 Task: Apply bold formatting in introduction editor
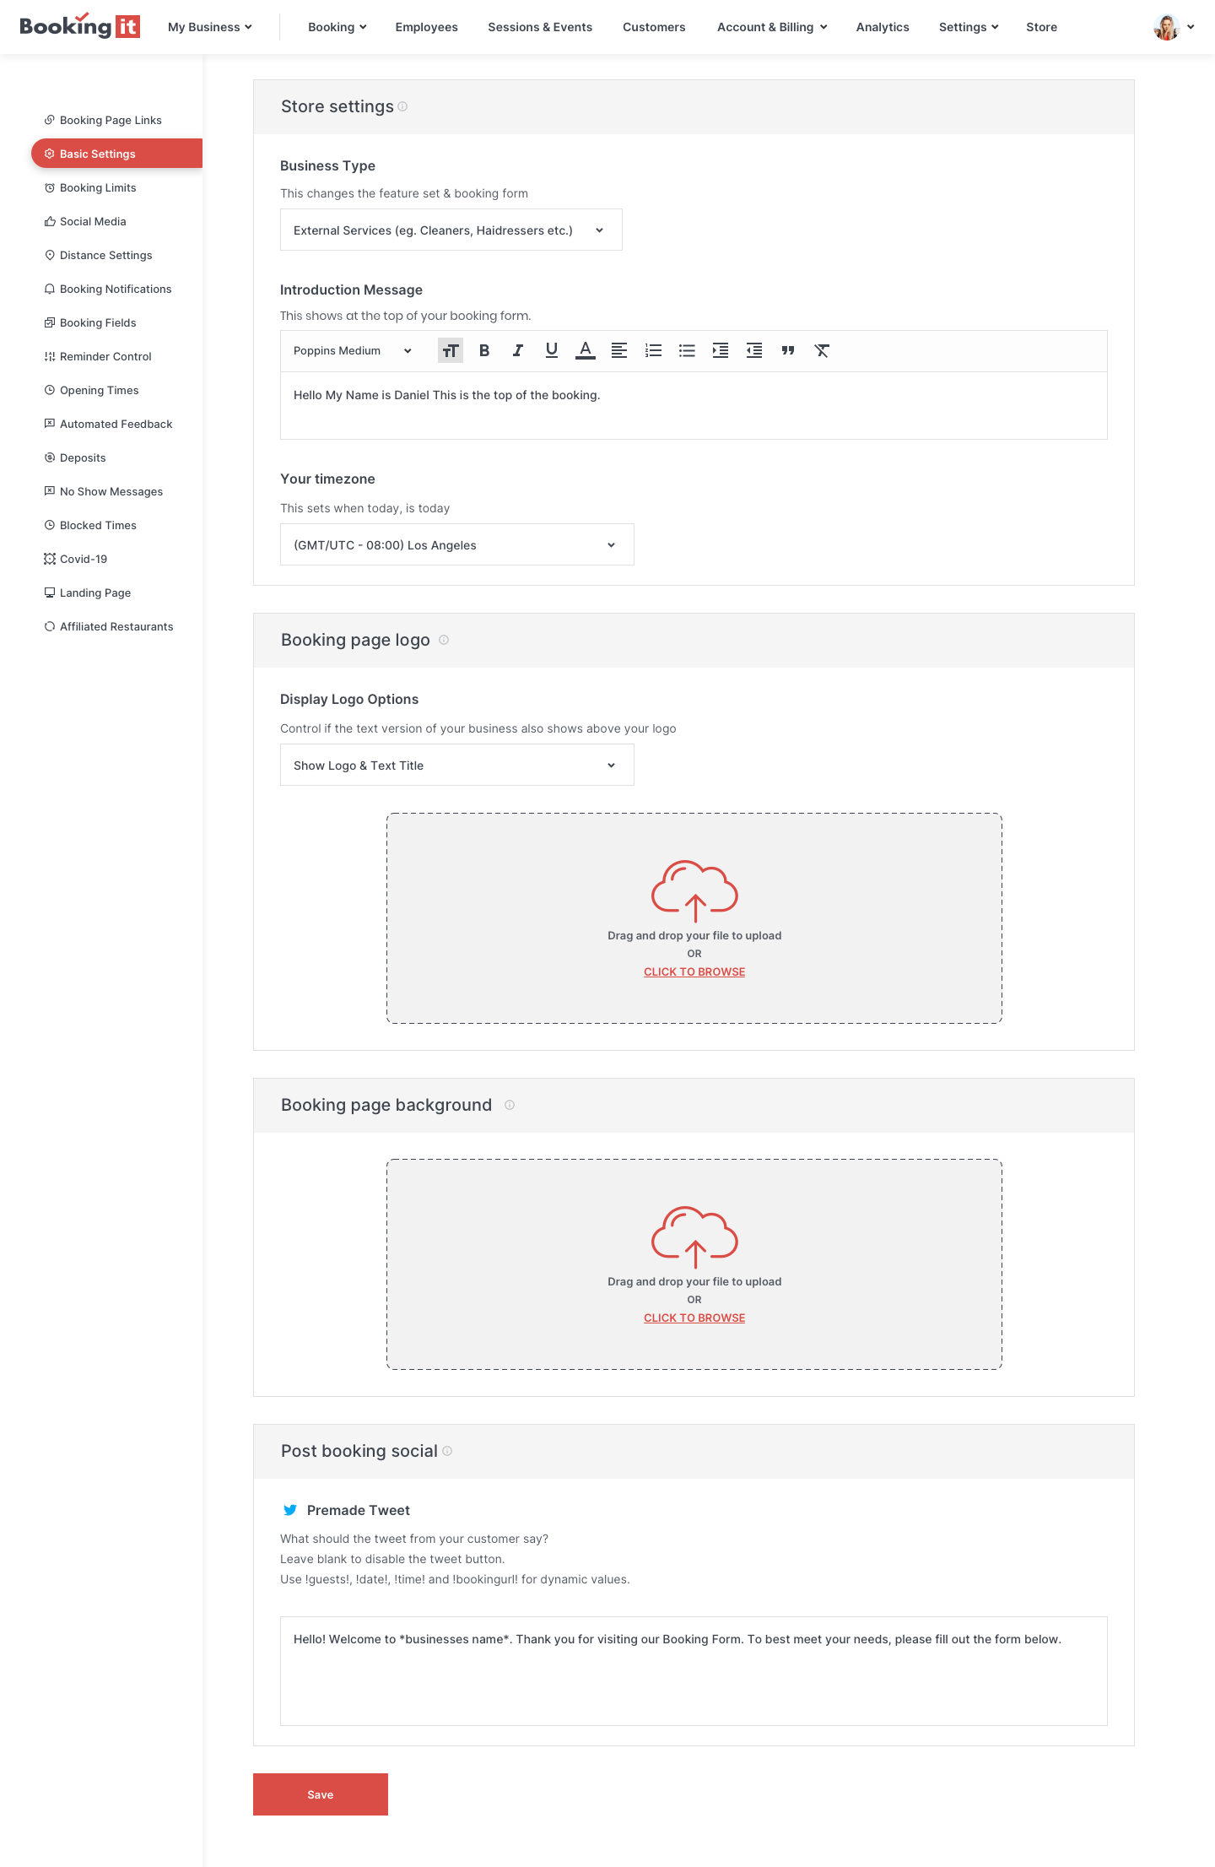pyautogui.click(x=484, y=350)
